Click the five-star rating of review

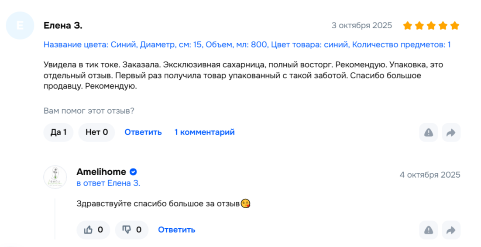click(x=431, y=26)
